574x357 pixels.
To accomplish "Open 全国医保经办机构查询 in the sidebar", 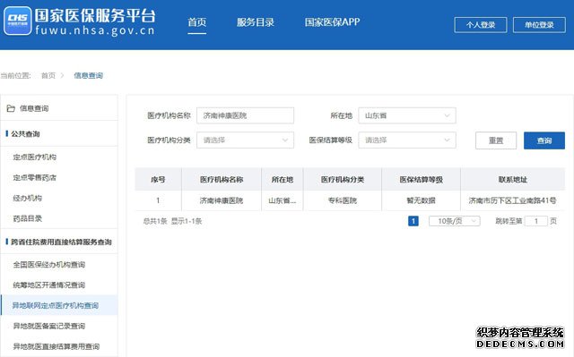I will coord(49,265).
